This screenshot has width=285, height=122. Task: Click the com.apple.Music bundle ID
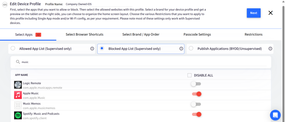(x=34, y=98)
